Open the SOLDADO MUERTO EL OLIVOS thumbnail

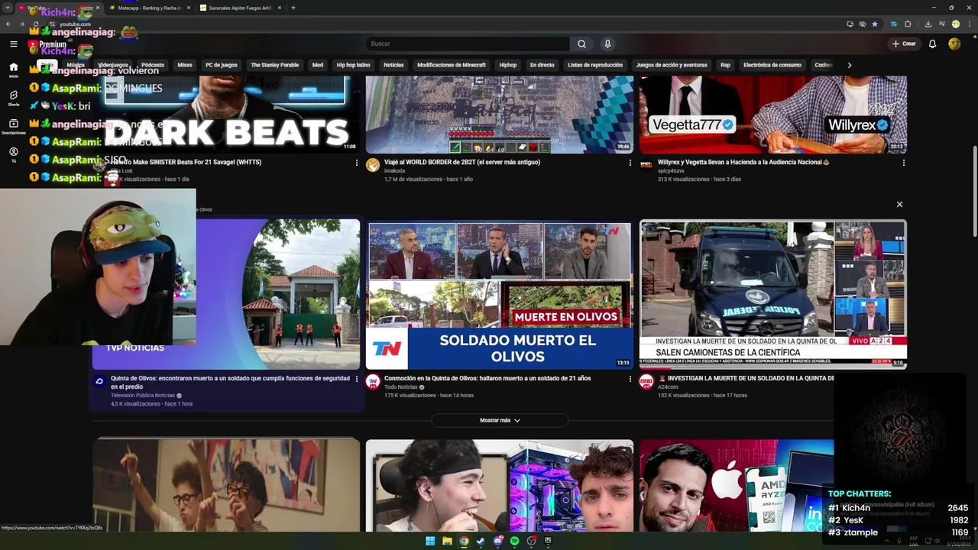click(x=500, y=295)
